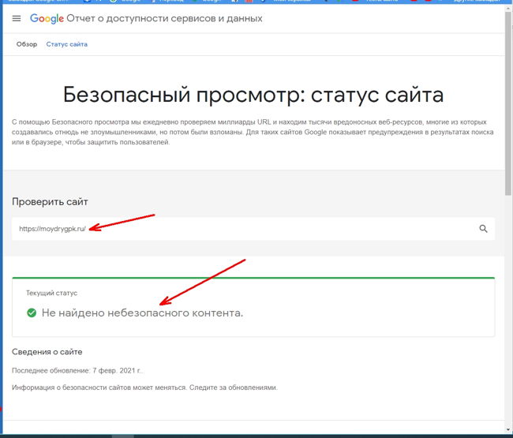Click the vertical scrollbar thumb
Viewport: 513px width, 438px height.
[x=508, y=105]
